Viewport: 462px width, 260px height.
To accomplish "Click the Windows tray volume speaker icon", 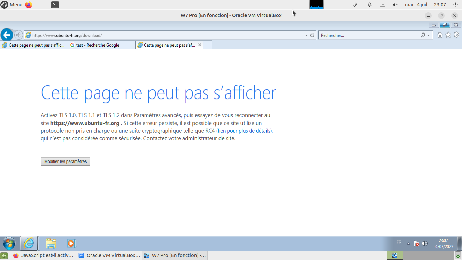I will 425,243.
